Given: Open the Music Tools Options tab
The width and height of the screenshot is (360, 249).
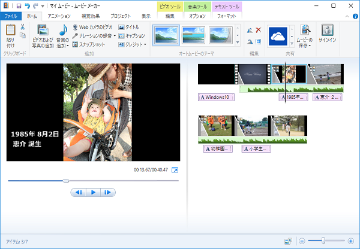Looking at the screenshot, I should pyautogui.click(x=197, y=16).
